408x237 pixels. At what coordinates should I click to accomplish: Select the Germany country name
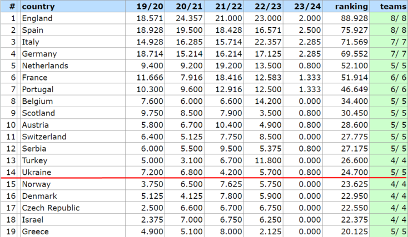(39, 54)
